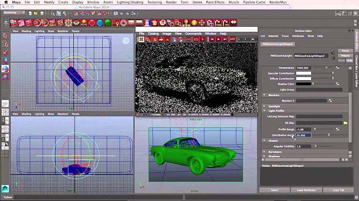Click the map button beside Shadow Color
The width and height of the screenshot is (359, 201).
click(x=337, y=84)
